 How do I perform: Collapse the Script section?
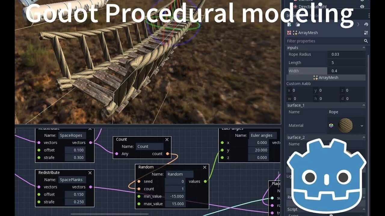click(x=326, y=209)
